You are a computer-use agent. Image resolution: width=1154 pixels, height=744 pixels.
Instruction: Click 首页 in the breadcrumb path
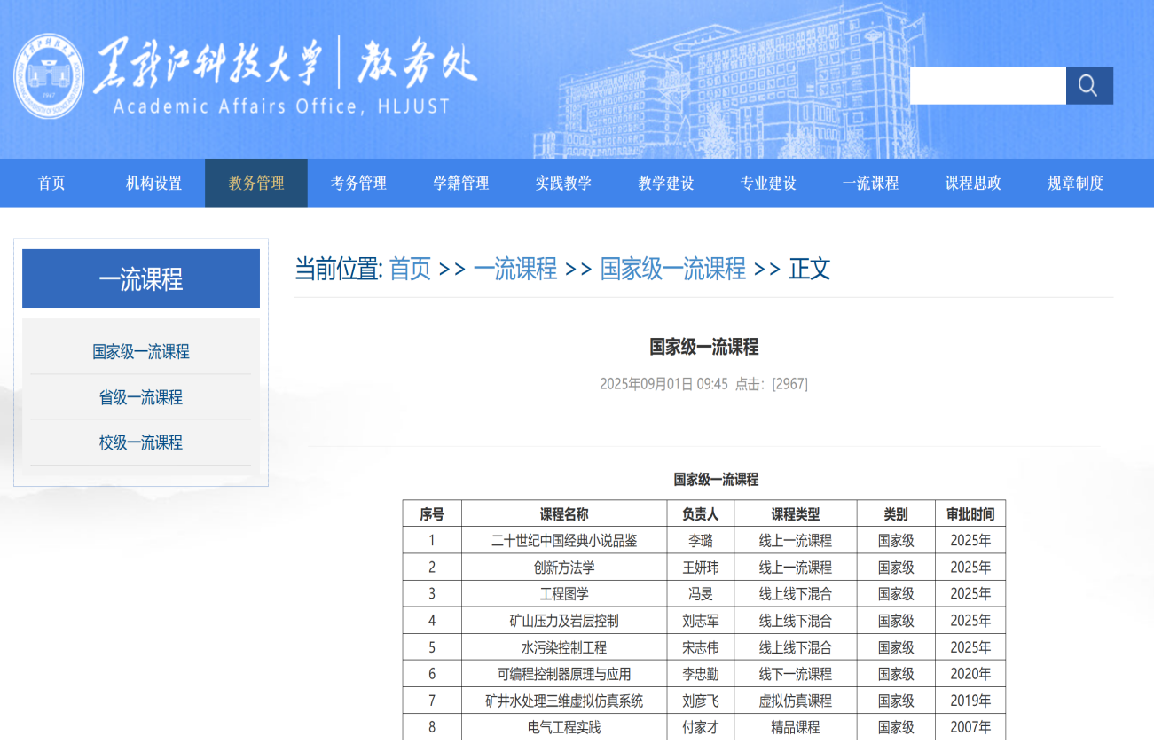[x=410, y=269]
